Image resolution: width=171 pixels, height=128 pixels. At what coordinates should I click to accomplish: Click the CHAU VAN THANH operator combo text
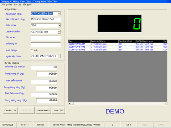pyautogui.click(x=43, y=56)
